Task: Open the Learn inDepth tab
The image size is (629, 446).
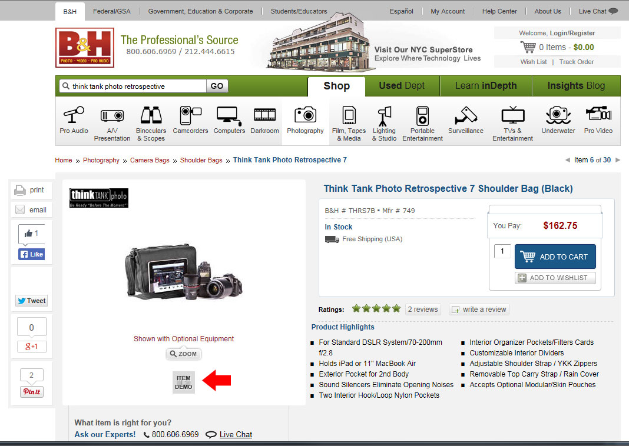Action: (486, 86)
